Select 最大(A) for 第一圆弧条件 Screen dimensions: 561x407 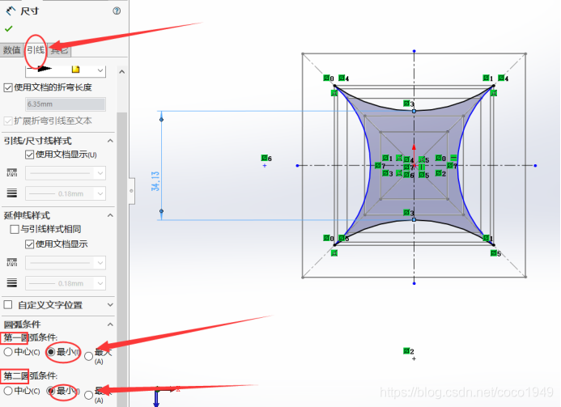pyautogui.click(x=88, y=356)
